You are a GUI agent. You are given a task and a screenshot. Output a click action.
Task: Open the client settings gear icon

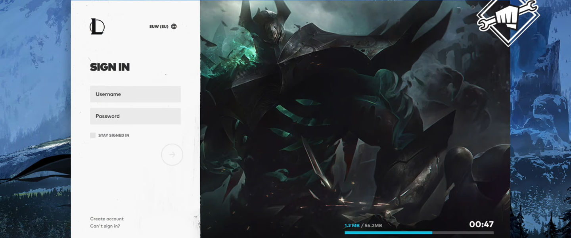click(x=473, y=7)
